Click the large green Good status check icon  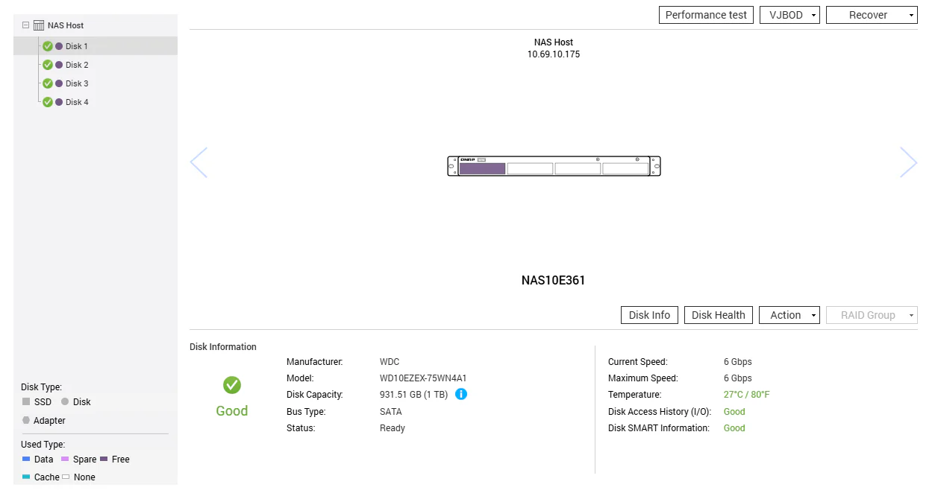click(232, 385)
